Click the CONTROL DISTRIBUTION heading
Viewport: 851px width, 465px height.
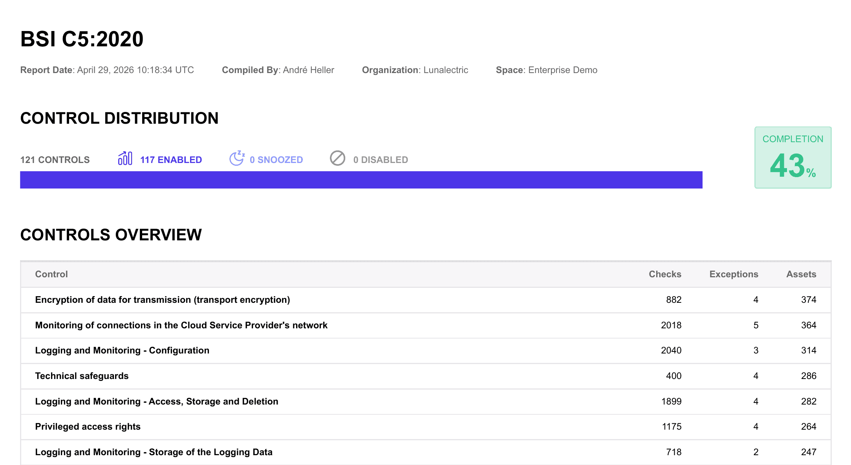click(x=119, y=118)
